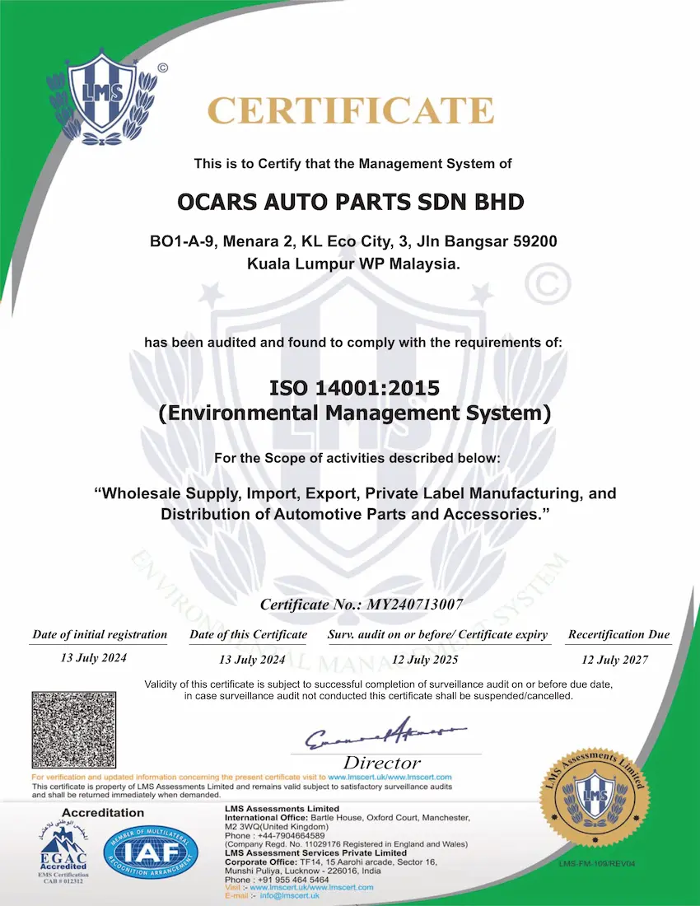Click the company name OCARS AUTO PARTS SDN BHD

(350, 202)
